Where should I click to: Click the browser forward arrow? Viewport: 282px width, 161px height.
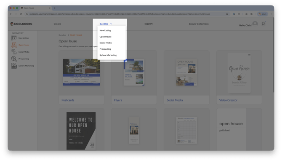16,14
